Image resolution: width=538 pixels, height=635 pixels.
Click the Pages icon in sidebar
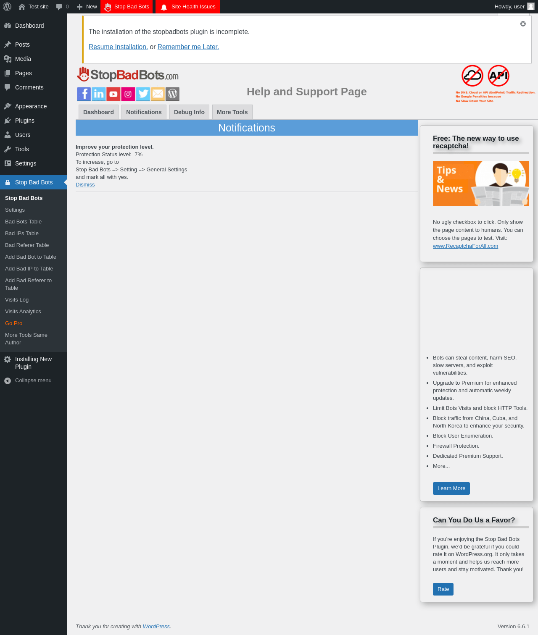point(8,73)
